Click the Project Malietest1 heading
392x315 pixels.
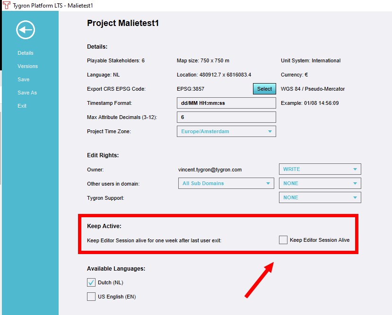(x=122, y=23)
